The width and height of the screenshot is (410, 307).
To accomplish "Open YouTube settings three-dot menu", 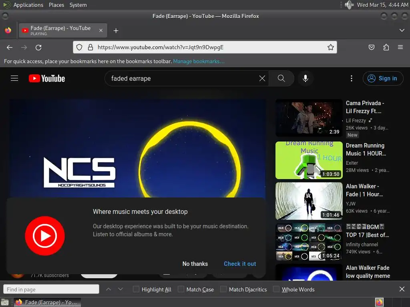I will (352, 78).
